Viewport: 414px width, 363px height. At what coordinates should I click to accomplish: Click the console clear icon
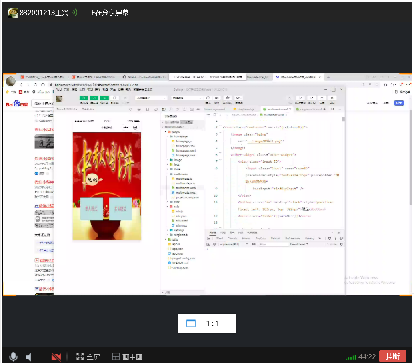tap(214, 245)
